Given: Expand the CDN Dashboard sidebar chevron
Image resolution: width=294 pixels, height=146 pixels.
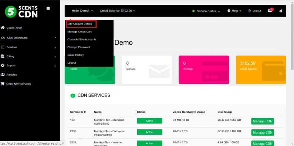Looking at the screenshot, I should pos(55,38).
